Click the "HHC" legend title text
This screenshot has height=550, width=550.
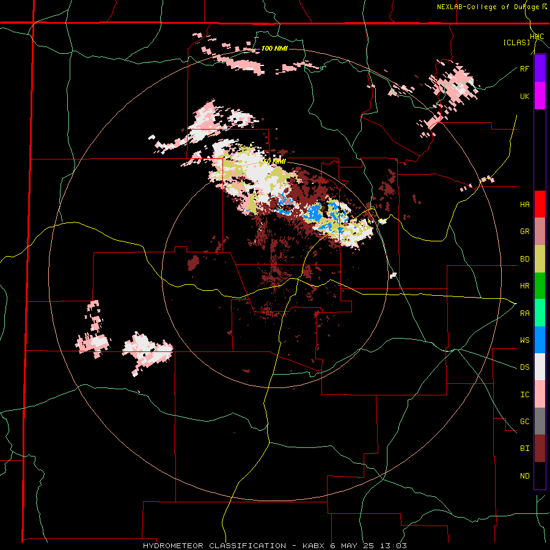click(x=537, y=37)
